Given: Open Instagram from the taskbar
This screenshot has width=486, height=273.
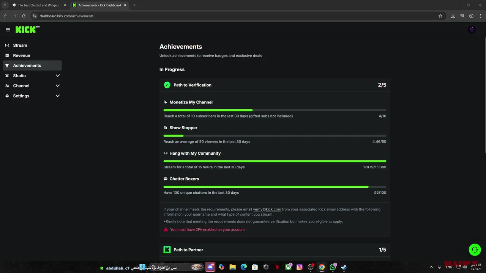Looking at the screenshot, I should [300, 267].
